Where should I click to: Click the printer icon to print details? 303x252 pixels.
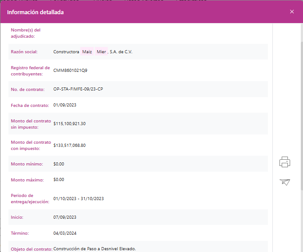[x=285, y=162]
